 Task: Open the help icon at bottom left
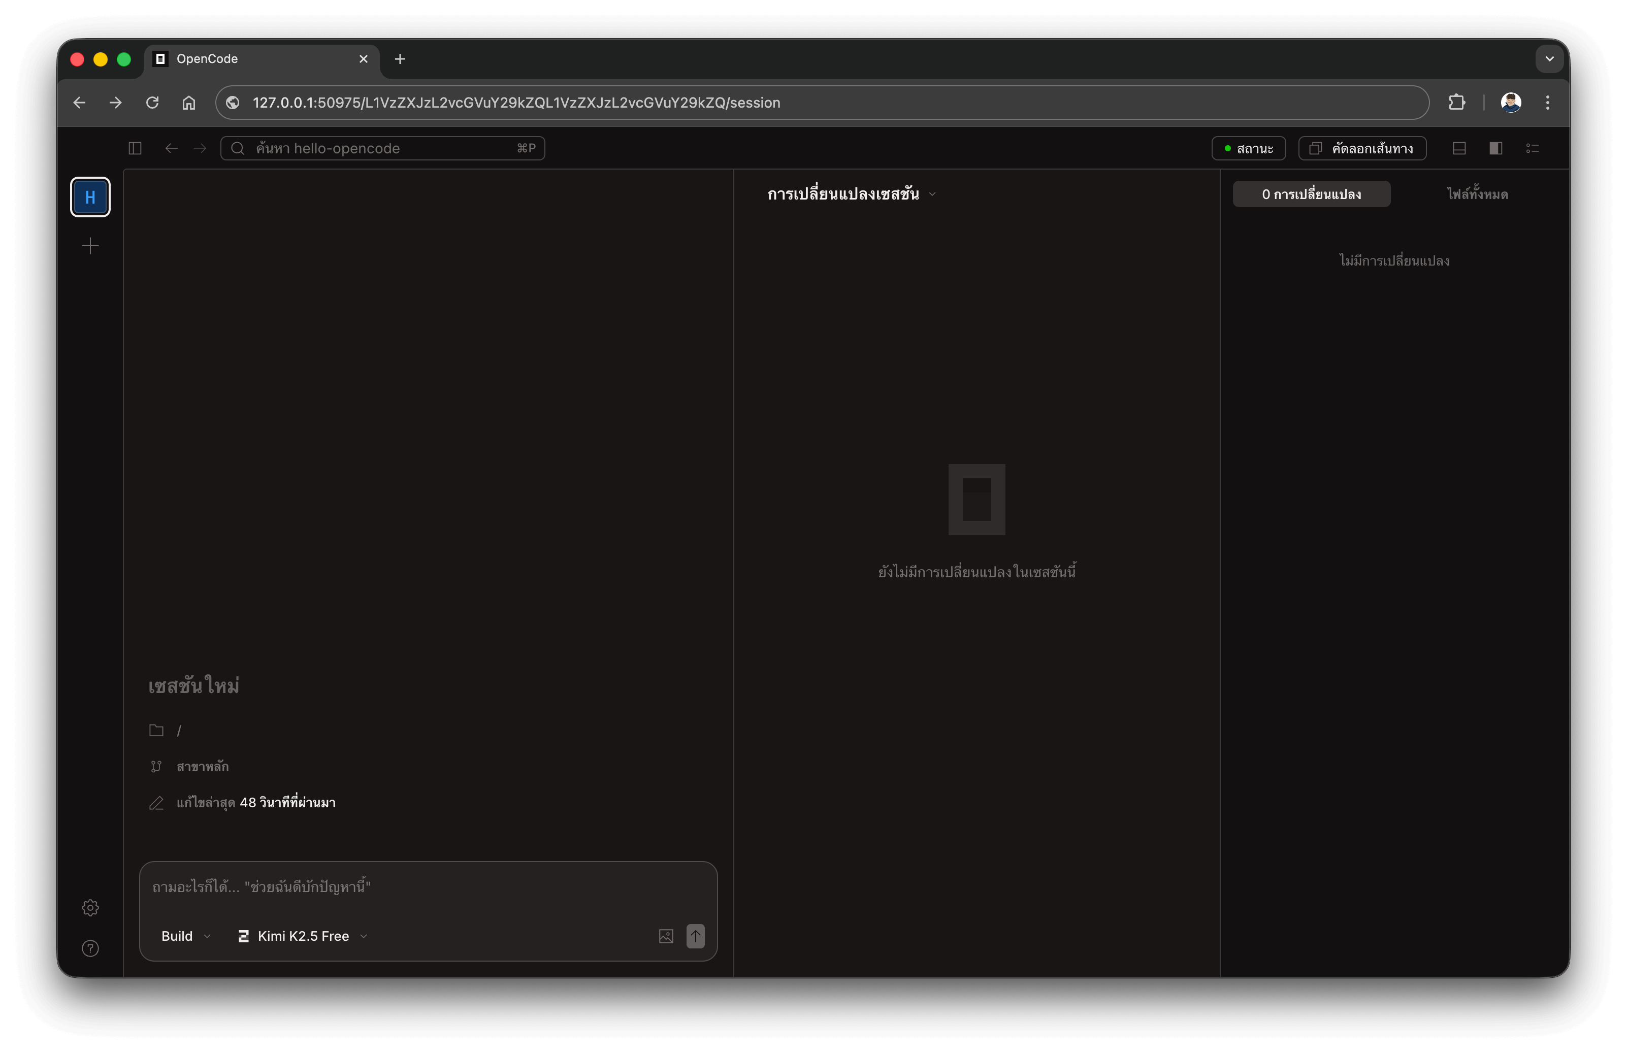point(89,948)
